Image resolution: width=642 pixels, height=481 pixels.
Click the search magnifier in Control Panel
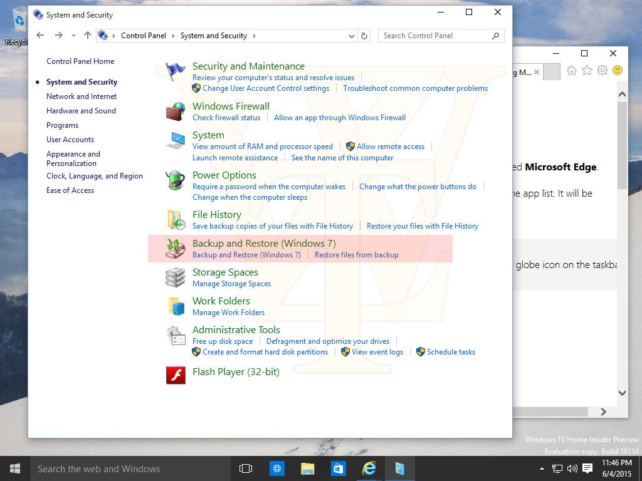pyautogui.click(x=495, y=36)
